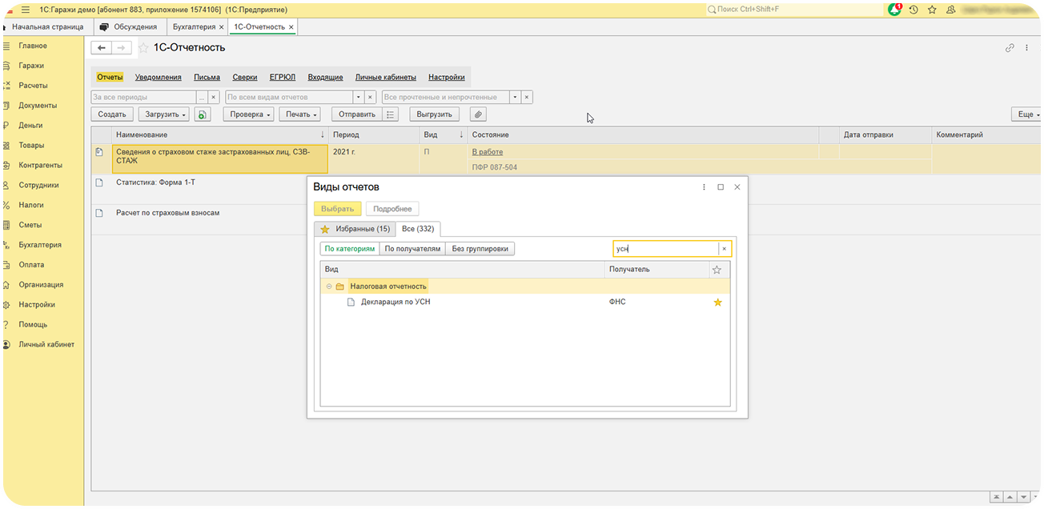Image resolution: width=1044 pixels, height=509 pixels.
Task: Collapse the Налоговая отчетность folder
Action: click(x=329, y=287)
